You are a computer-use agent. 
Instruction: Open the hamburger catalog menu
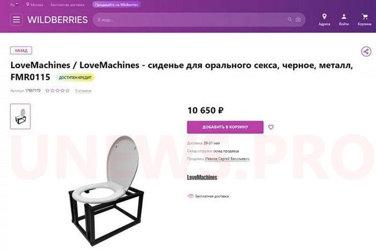coord(16,19)
